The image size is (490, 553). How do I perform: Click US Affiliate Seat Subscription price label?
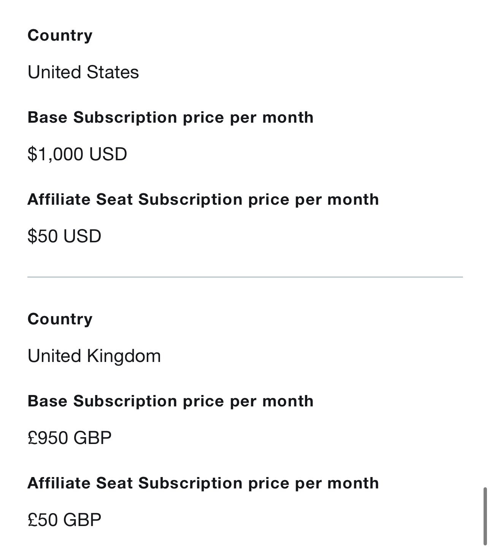point(203,199)
